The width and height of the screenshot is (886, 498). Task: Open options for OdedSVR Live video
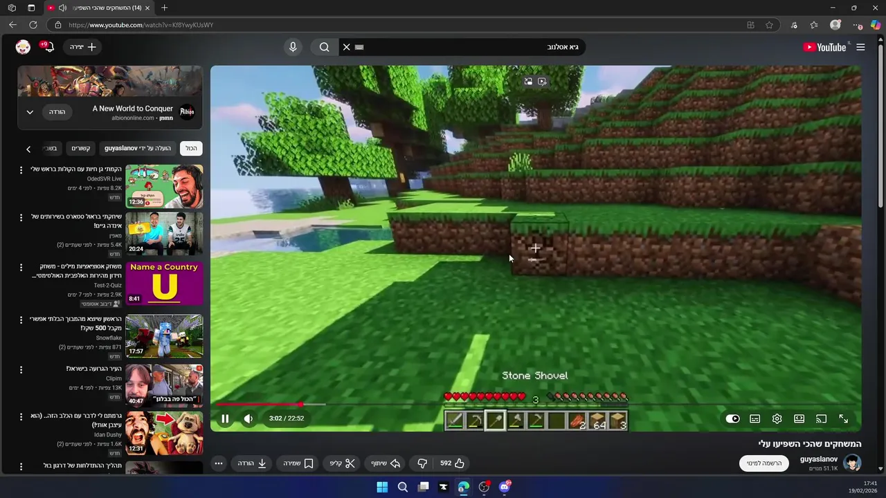21,169
